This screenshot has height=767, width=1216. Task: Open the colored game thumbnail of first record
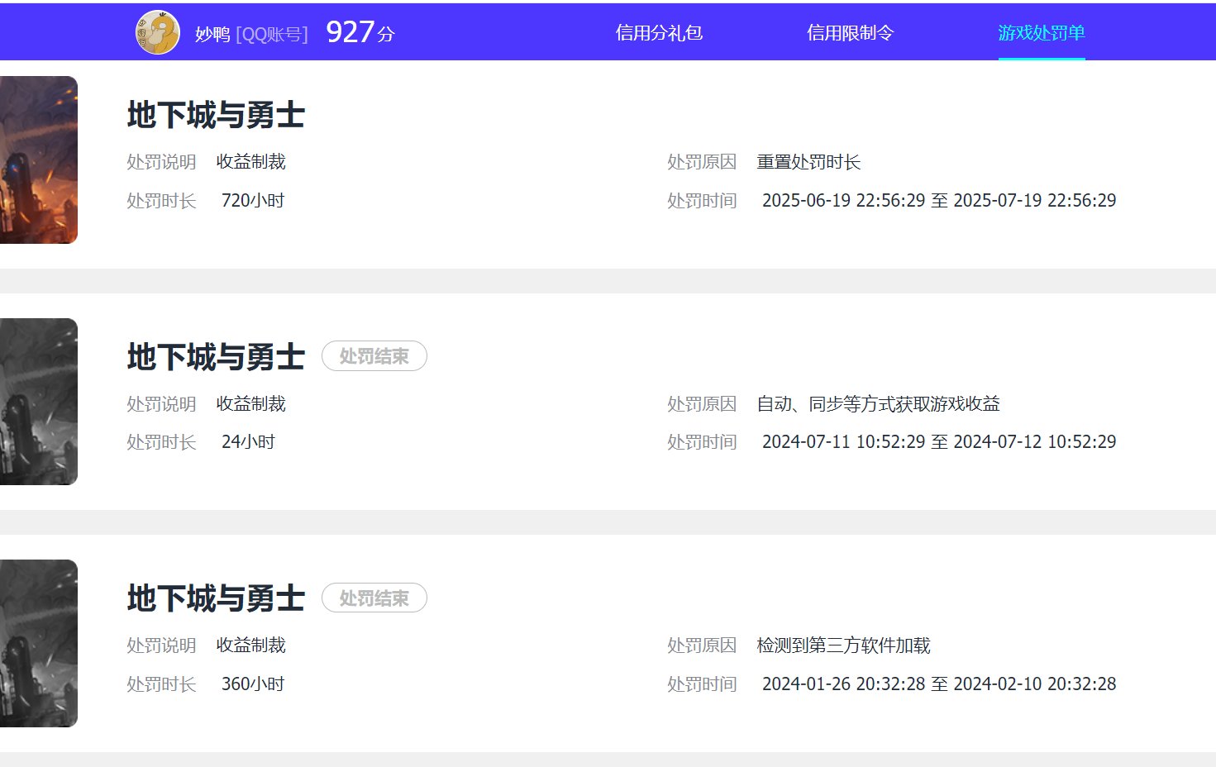(39, 160)
